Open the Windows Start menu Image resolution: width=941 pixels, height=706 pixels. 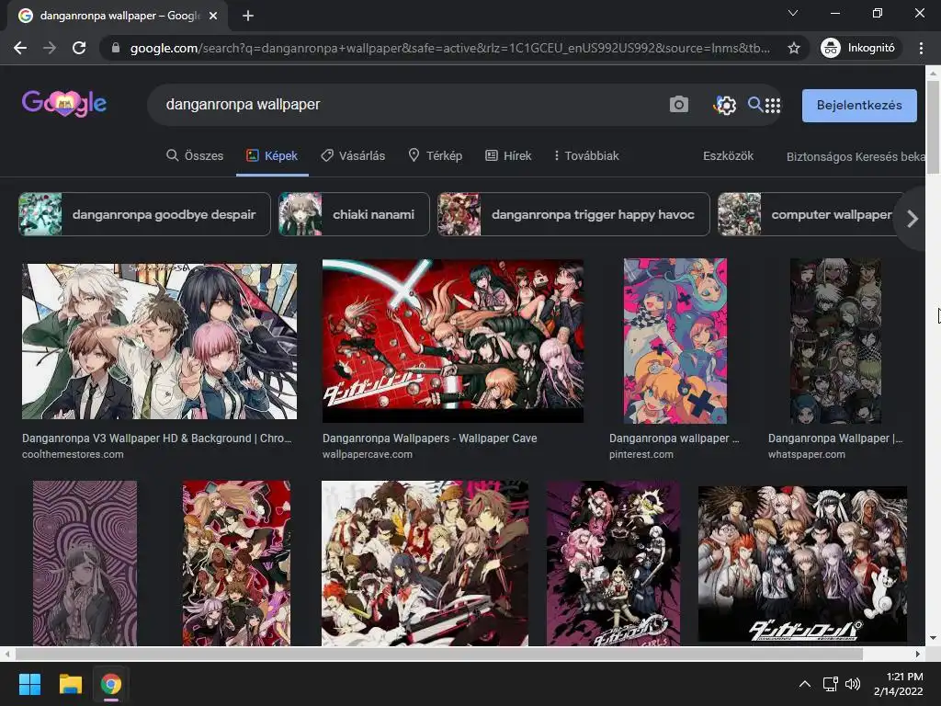tap(29, 684)
